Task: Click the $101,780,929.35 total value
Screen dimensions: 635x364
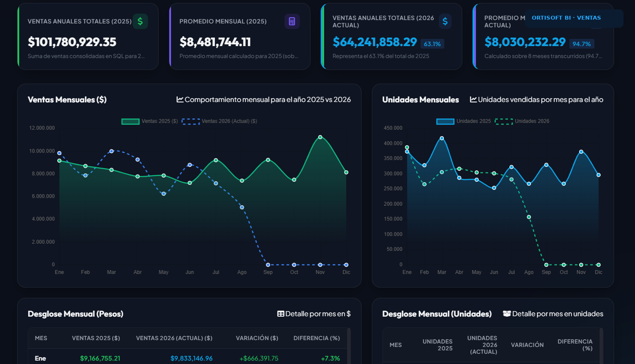Action: pyautogui.click(x=72, y=42)
